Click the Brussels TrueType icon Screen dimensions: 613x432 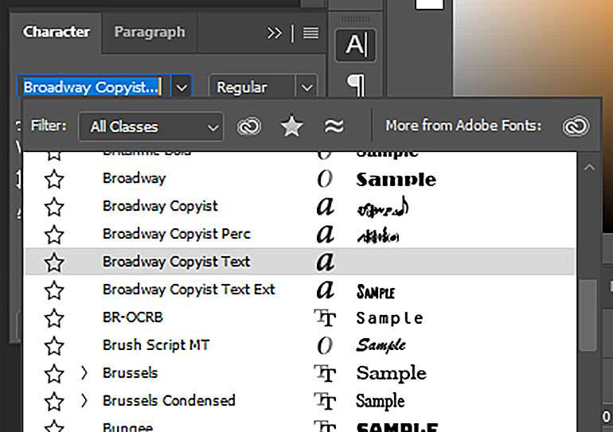pyautogui.click(x=325, y=373)
